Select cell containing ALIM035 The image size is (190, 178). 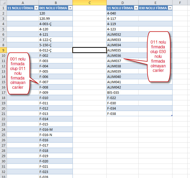[x=123, y=50]
